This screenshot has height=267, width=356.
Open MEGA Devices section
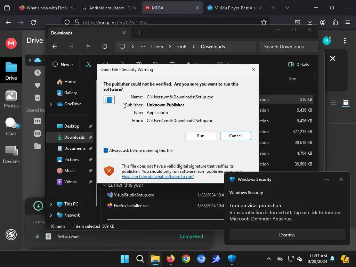pos(11,155)
